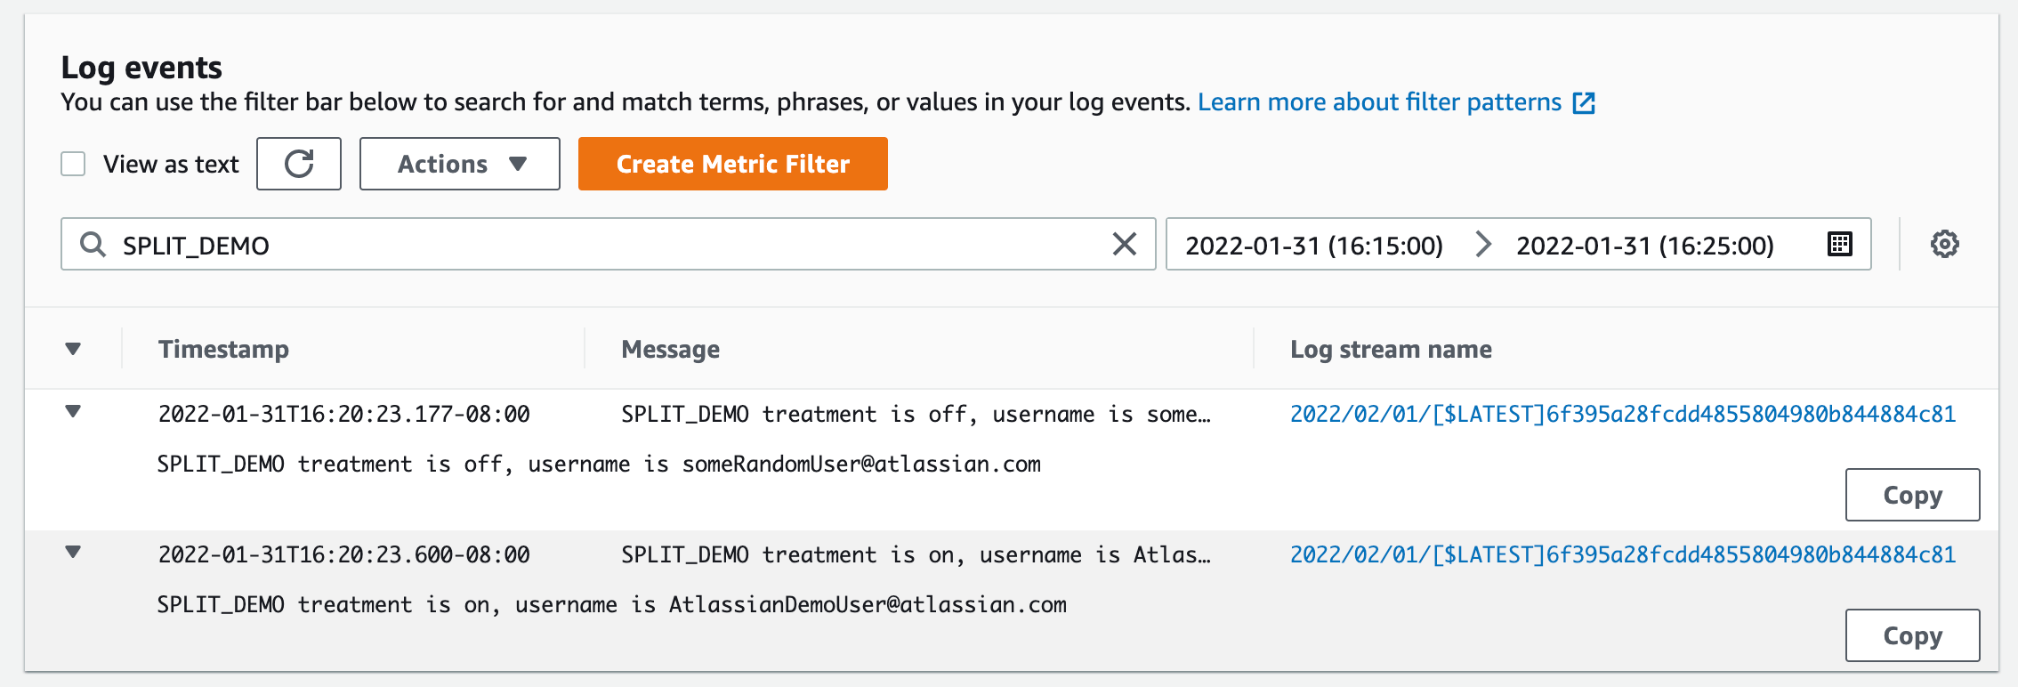Open the log stream for the second event
The height and width of the screenshot is (687, 2018).
coord(1621,554)
